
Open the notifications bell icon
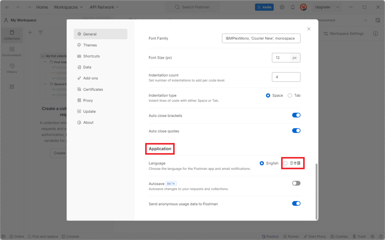[x=293, y=7]
